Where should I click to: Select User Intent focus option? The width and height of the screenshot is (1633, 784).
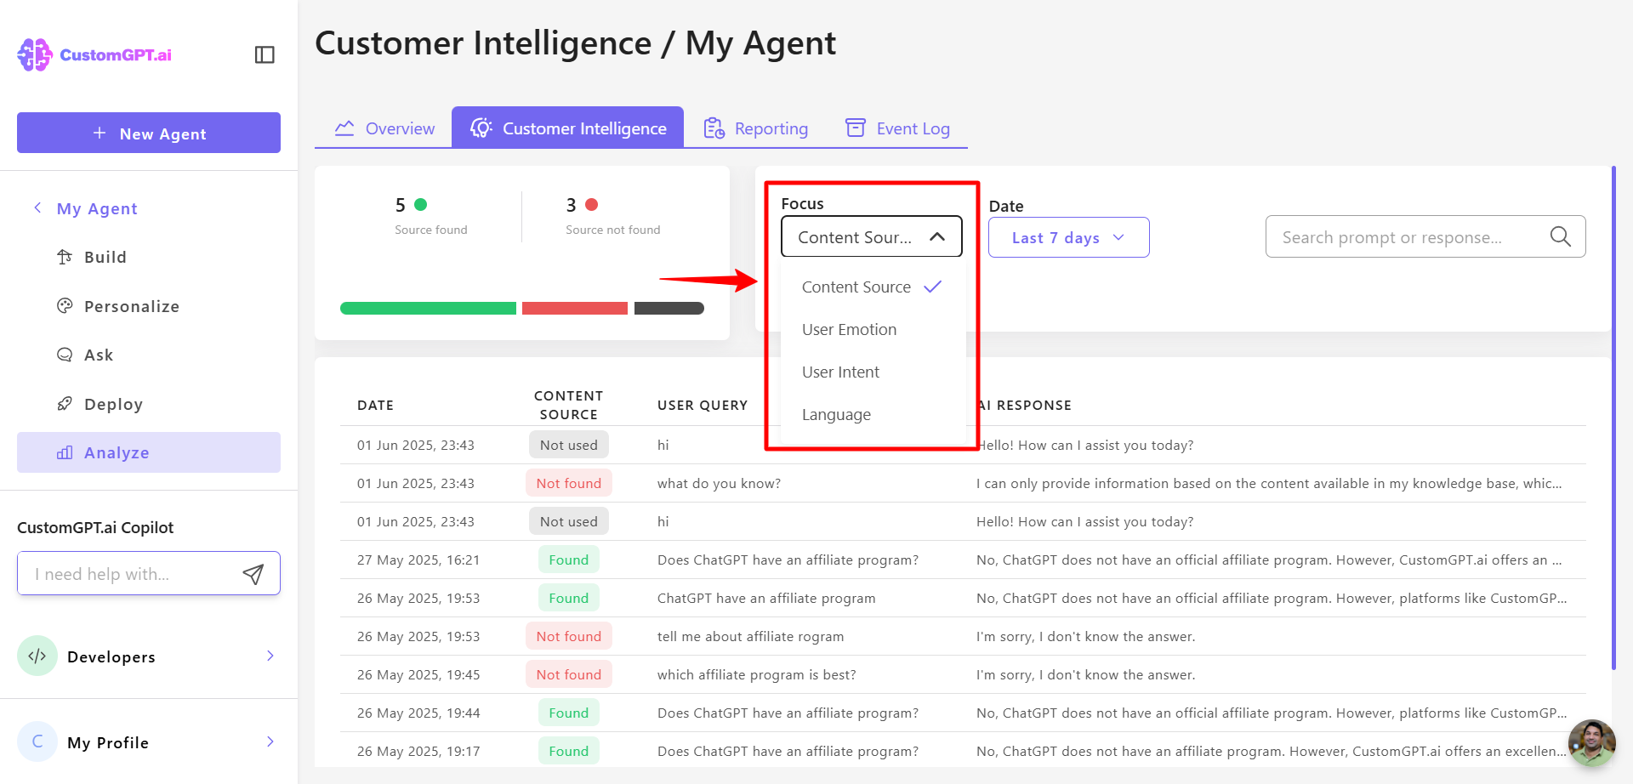point(872,372)
